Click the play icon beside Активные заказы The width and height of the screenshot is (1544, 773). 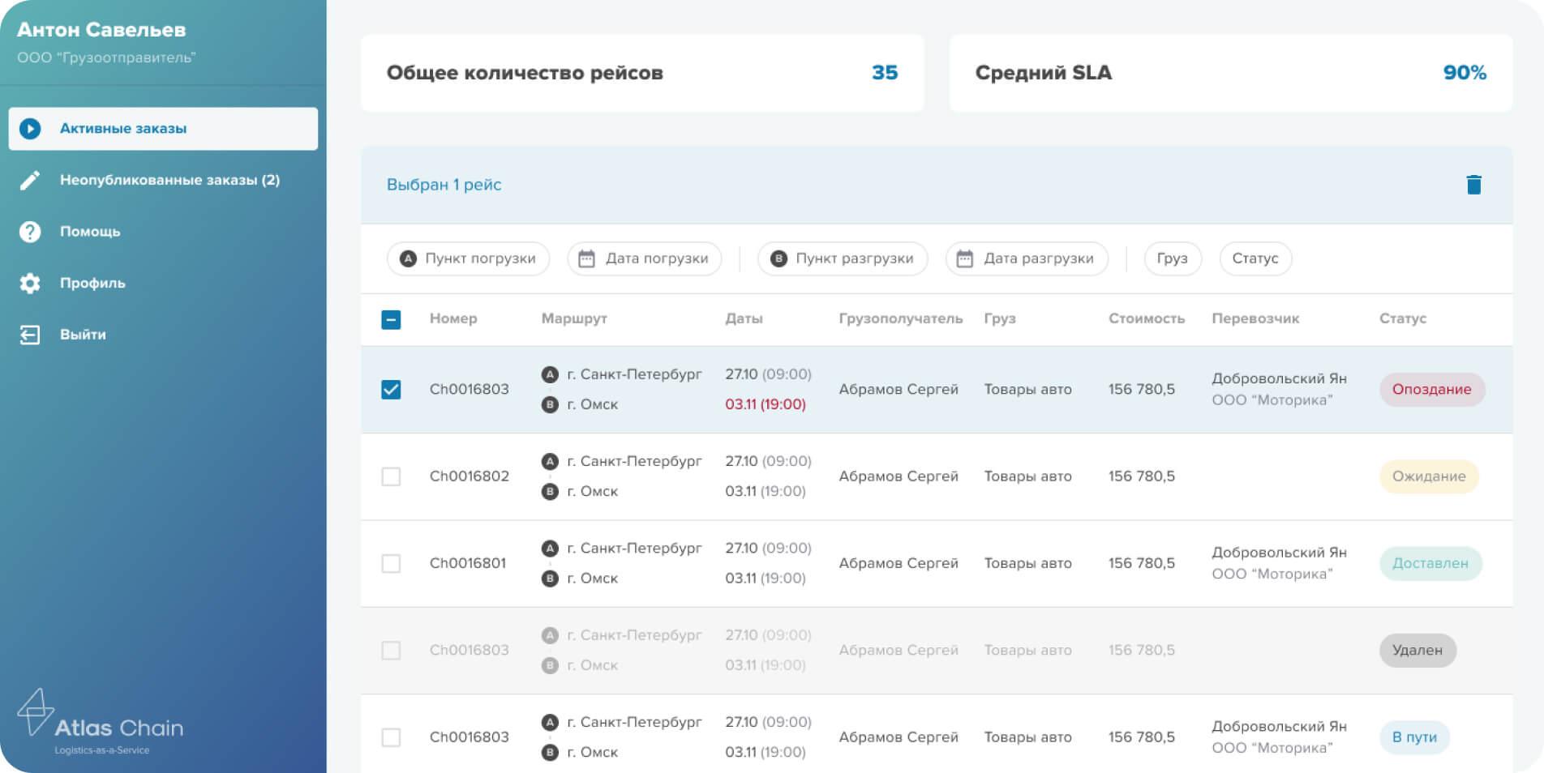(x=30, y=129)
